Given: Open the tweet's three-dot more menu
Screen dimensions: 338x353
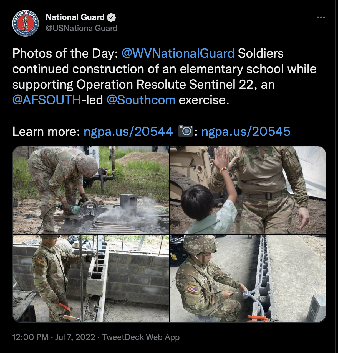Looking at the screenshot, I should click(x=321, y=17).
